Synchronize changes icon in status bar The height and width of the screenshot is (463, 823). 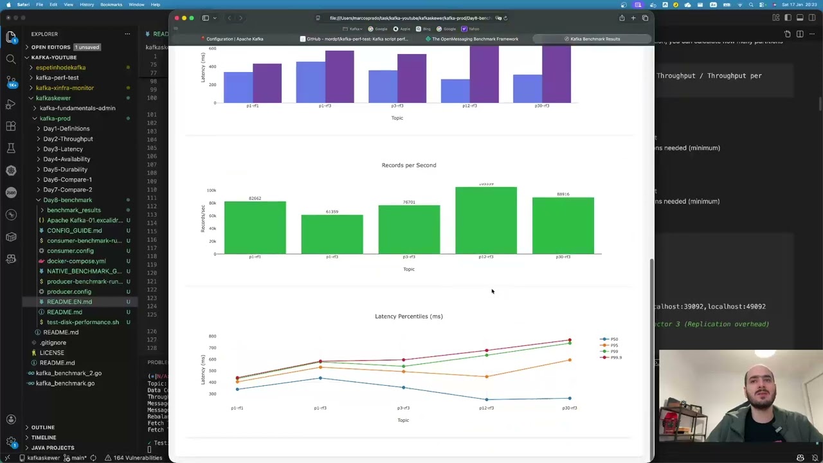coord(93,458)
